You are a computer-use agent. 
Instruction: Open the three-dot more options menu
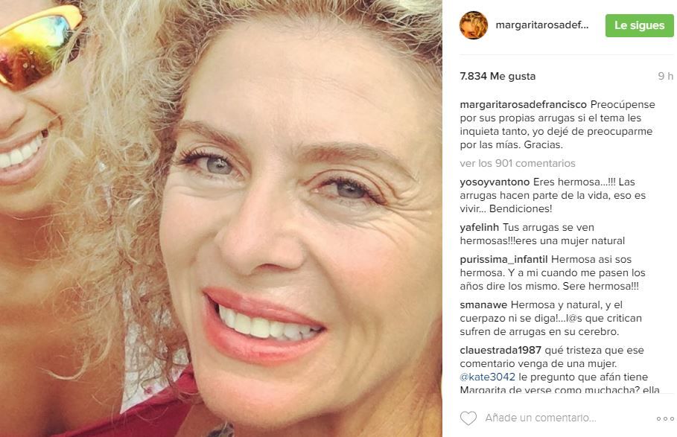[x=665, y=418]
